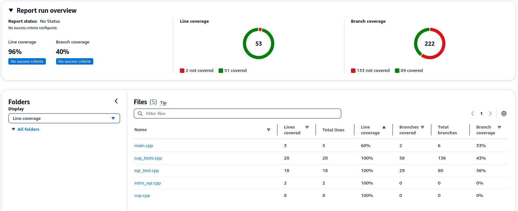Sort by Lines covered column arrow
Screen dimensions: 518x211
coord(307,127)
